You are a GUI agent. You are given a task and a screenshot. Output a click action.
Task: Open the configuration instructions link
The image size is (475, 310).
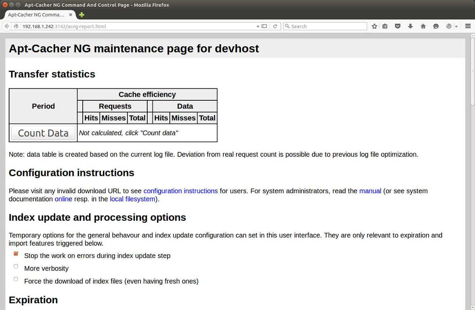180,191
